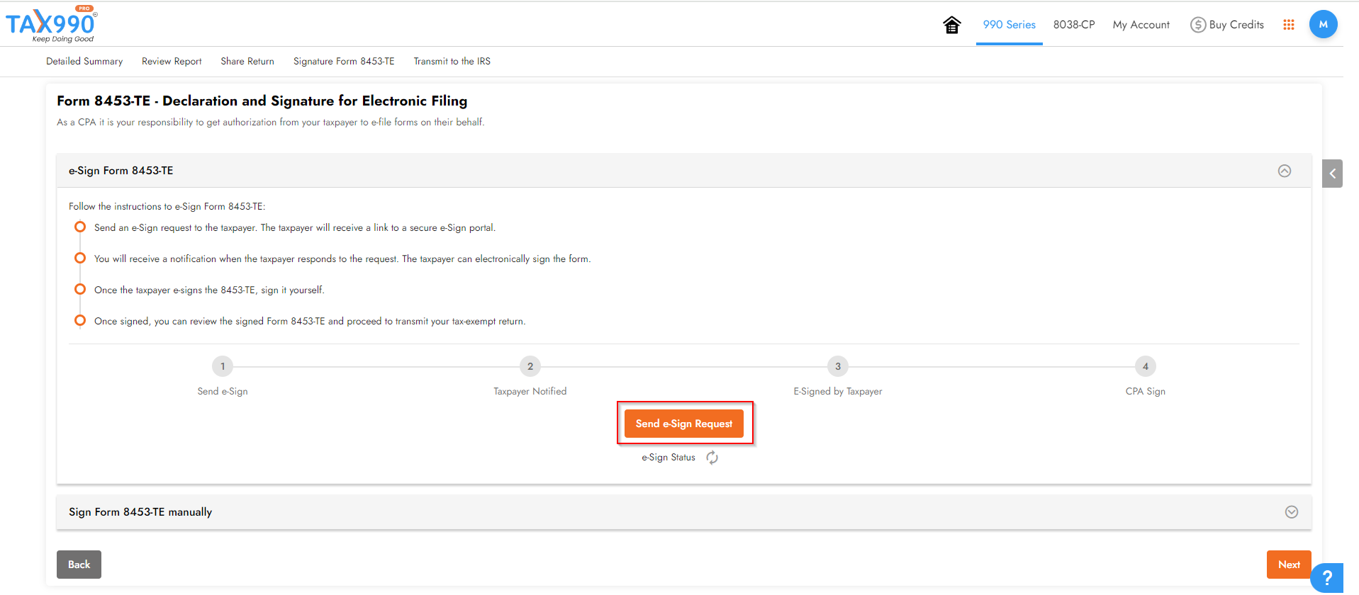Click the Back button

(79, 564)
